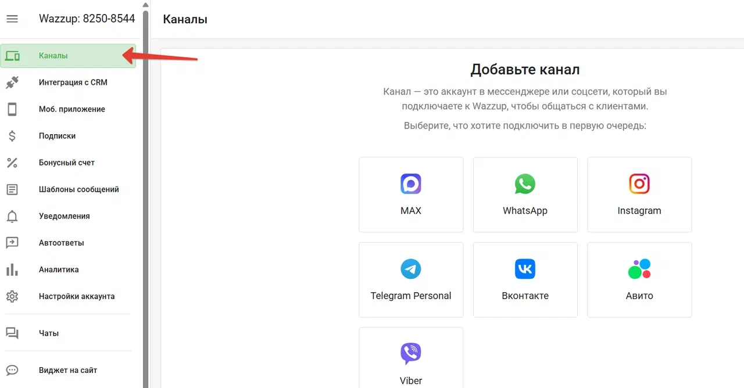Click the bell notifications icon
Image resolution: width=744 pixels, height=388 pixels.
12,216
